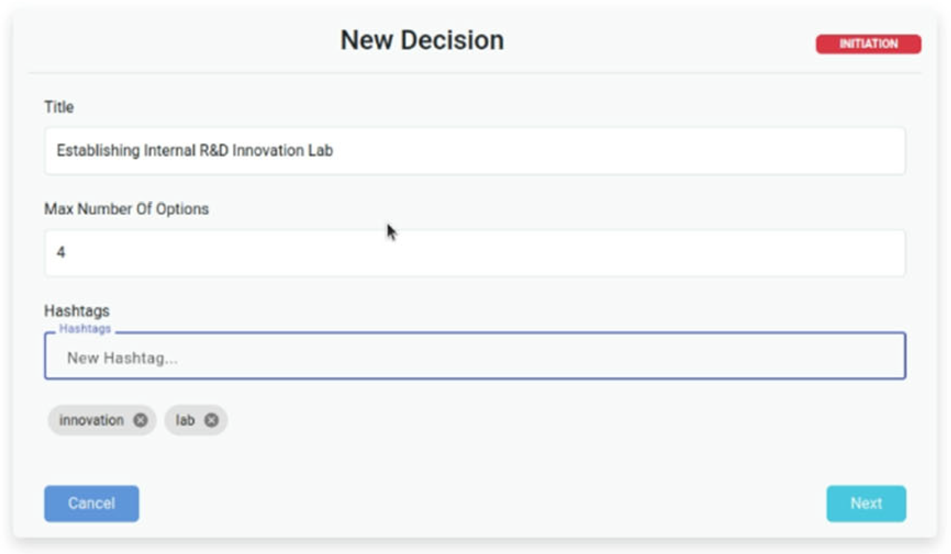The height and width of the screenshot is (554, 951).
Task: Select the lab chip text
Action: click(185, 420)
